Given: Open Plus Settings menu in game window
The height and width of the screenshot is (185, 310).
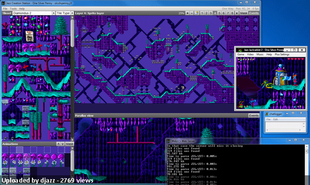Looking at the screenshot, I should pyautogui.click(x=282, y=54).
